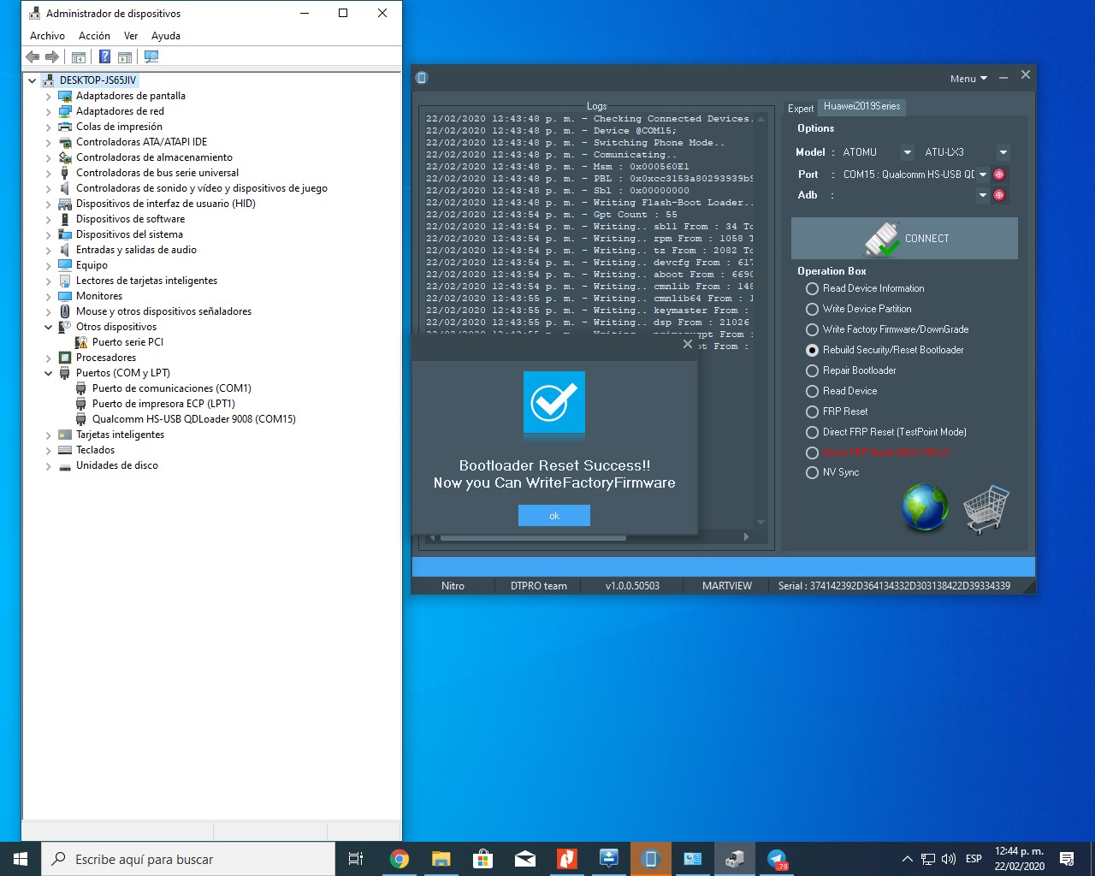Viewport: 1095px width, 876px height.
Task: Show hidden system tray icons
Action: coord(907,859)
